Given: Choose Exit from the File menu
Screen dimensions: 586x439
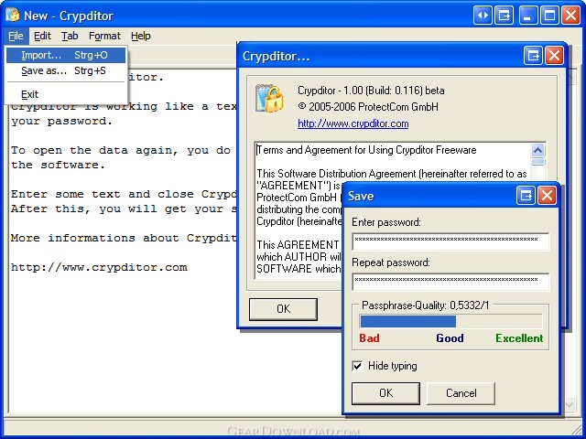Looking at the screenshot, I should click(29, 94).
